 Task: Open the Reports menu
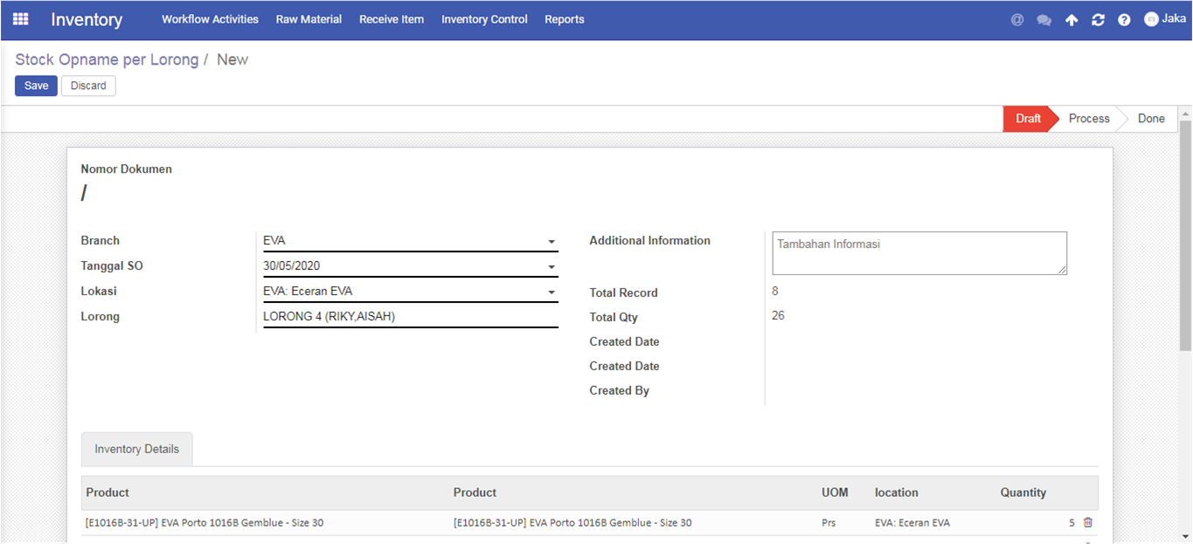coord(564,19)
